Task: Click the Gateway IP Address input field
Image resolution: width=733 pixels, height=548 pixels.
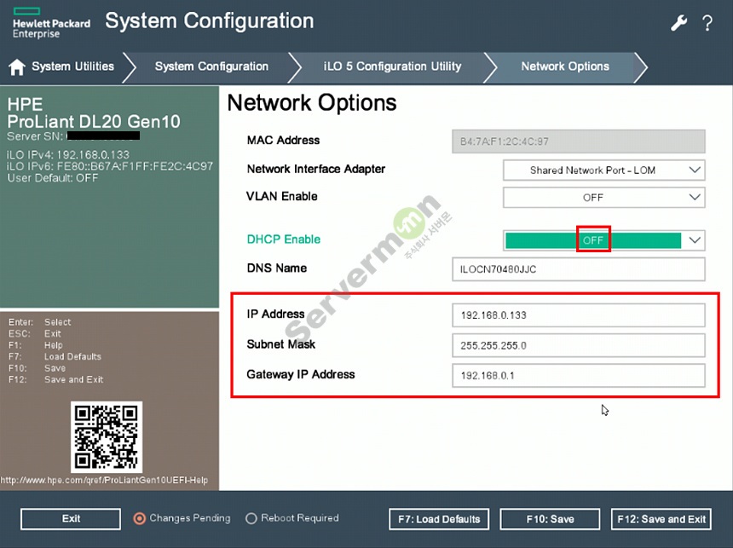Action: (x=578, y=375)
